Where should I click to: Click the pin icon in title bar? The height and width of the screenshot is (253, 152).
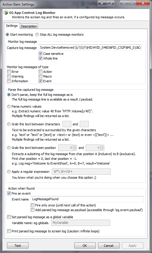point(102,3)
